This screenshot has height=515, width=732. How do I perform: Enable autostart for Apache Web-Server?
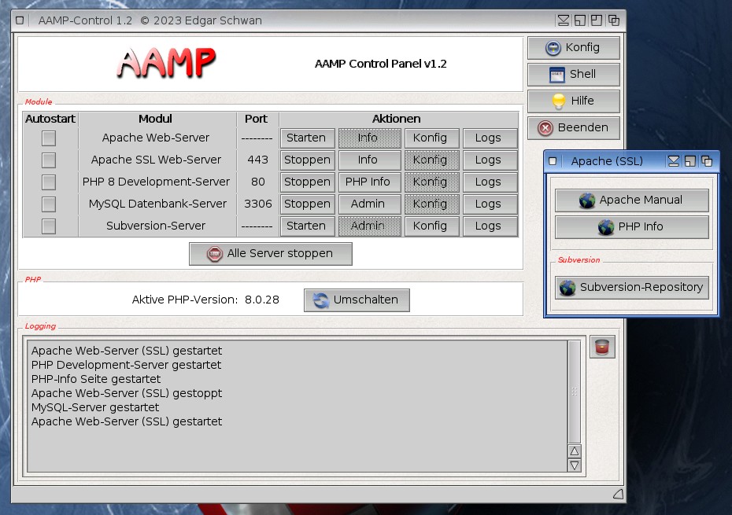49,138
